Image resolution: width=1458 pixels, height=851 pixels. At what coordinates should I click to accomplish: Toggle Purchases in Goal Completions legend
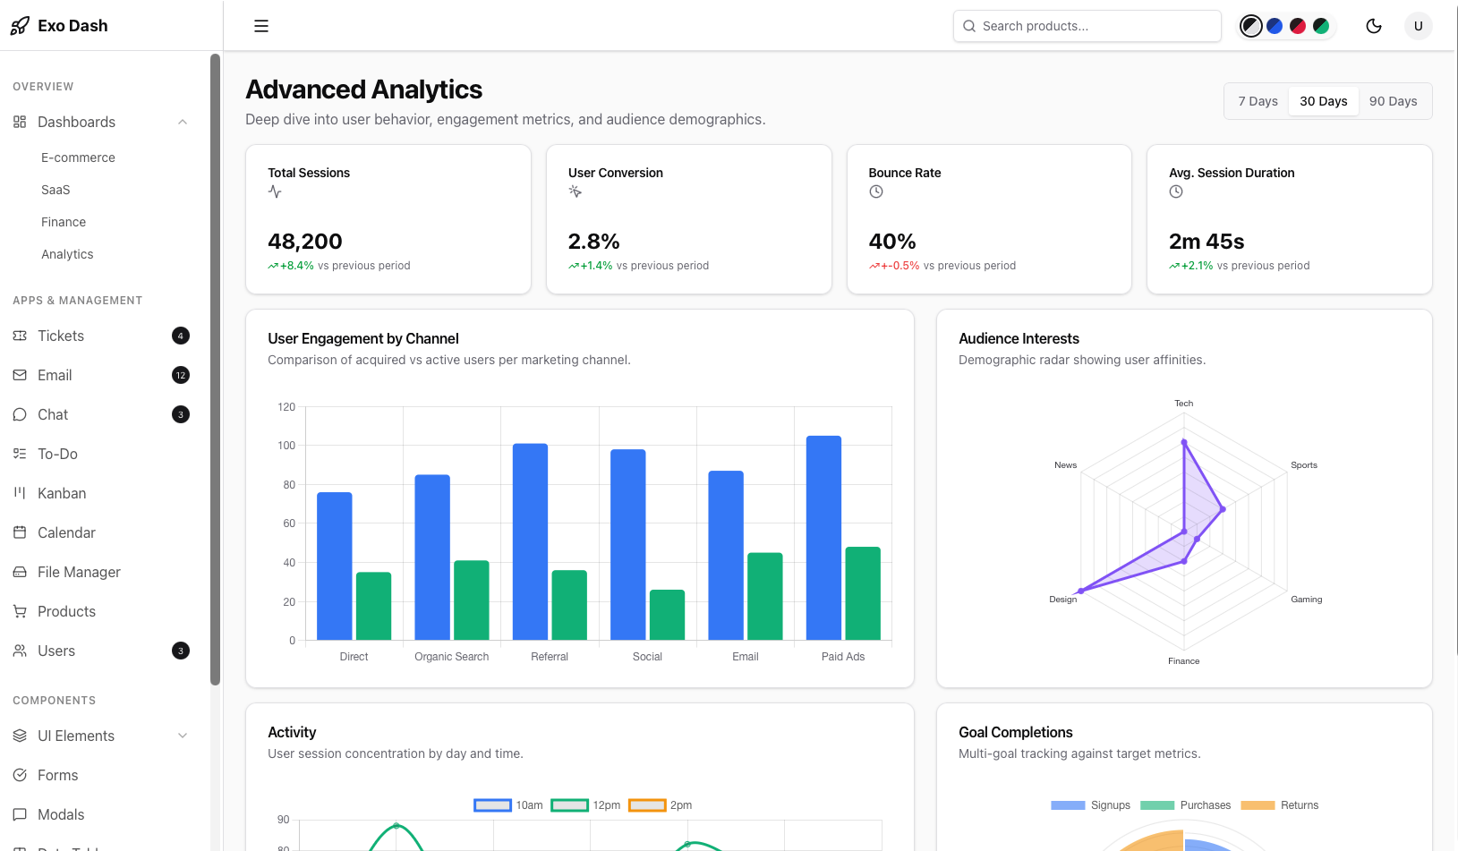coord(1186,805)
